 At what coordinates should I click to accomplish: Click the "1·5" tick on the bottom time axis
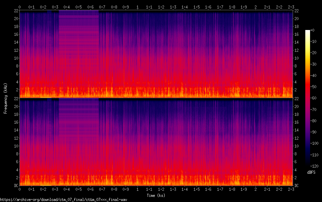coord(196,189)
